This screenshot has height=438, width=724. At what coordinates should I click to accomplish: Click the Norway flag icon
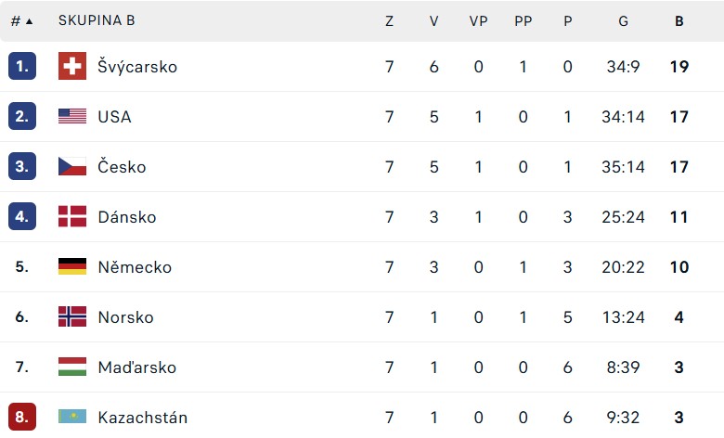tap(72, 316)
